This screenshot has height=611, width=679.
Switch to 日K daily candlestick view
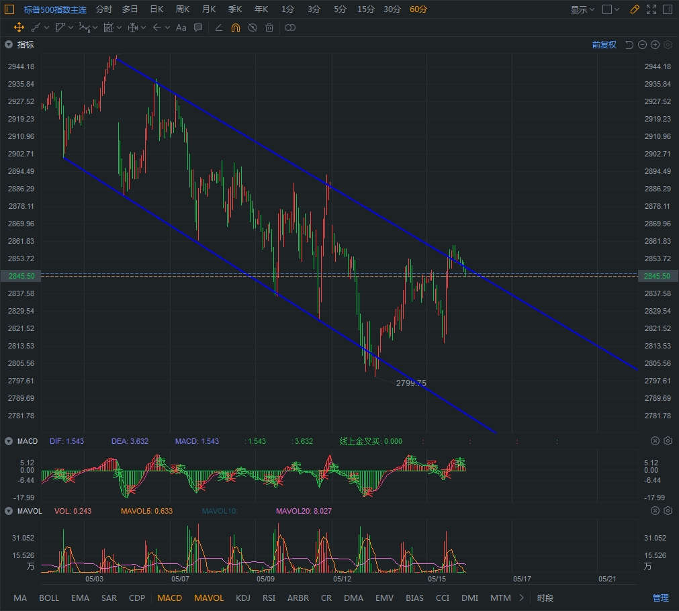tap(156, 9)
